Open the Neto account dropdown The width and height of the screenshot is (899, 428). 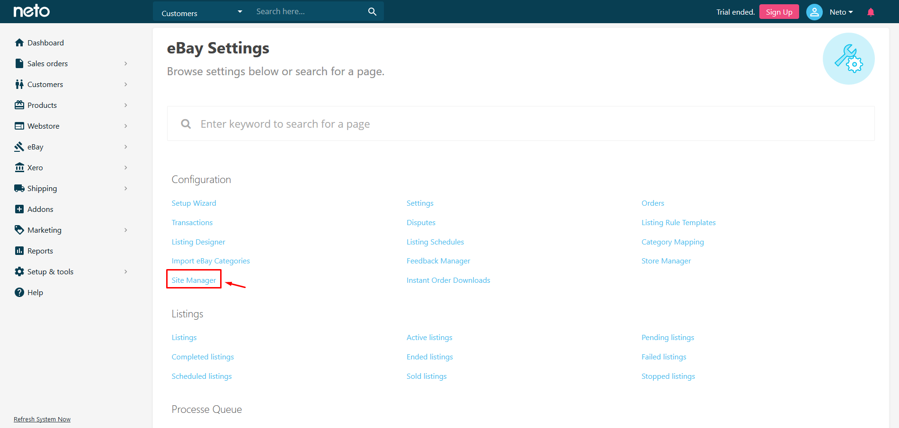click(x=841, y=12)
